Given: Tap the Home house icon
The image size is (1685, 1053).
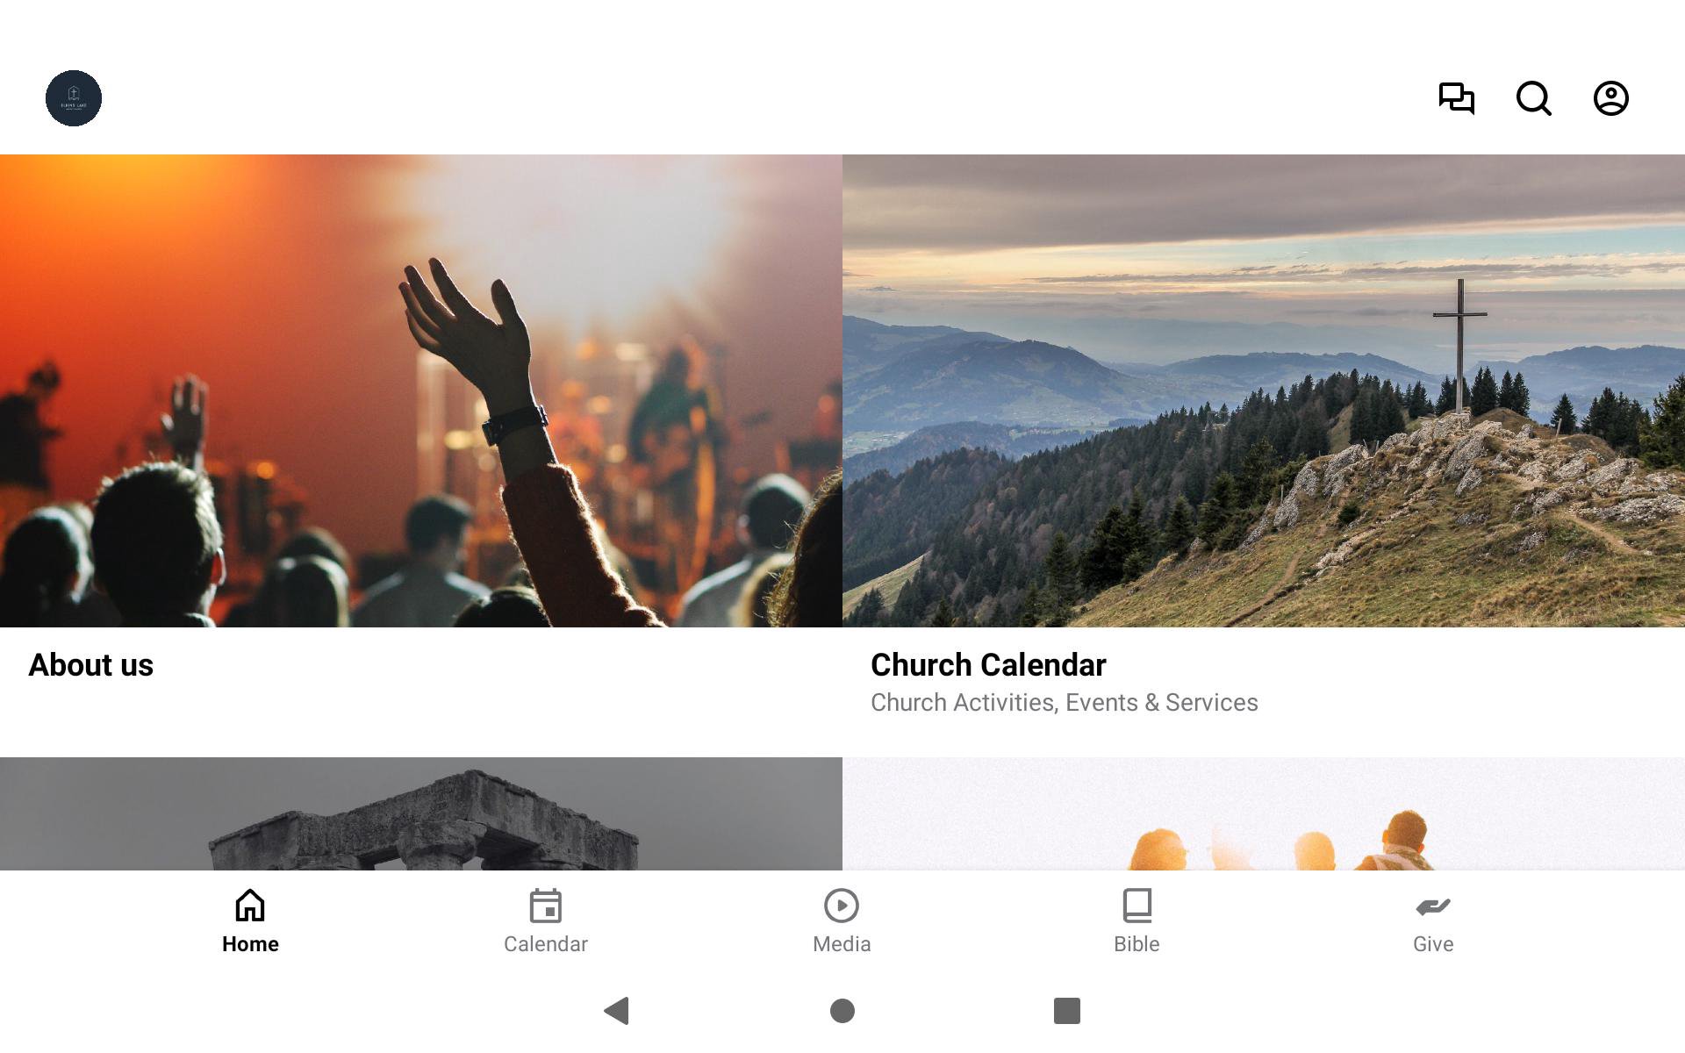Looking at the screenshot, I should 250,906.
